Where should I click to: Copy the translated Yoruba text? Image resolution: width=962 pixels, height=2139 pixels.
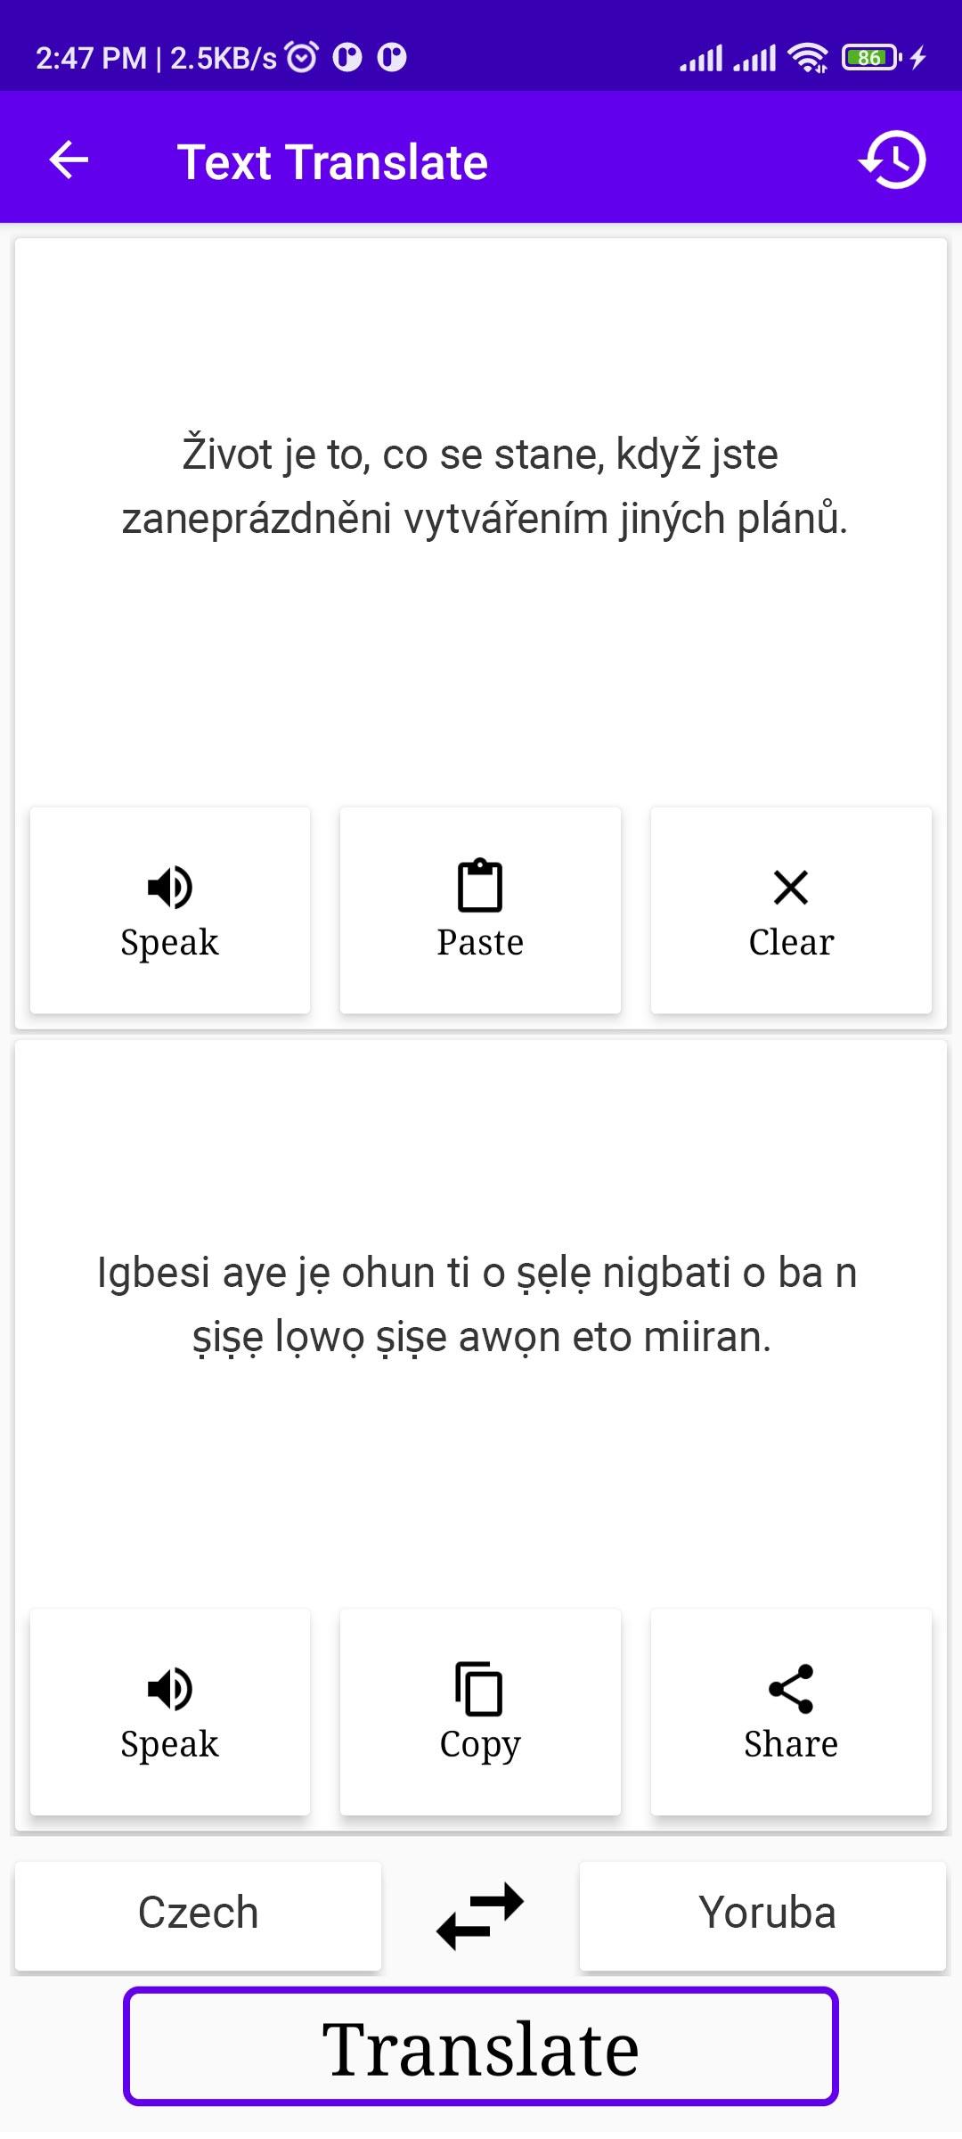tap(480, 1712)
